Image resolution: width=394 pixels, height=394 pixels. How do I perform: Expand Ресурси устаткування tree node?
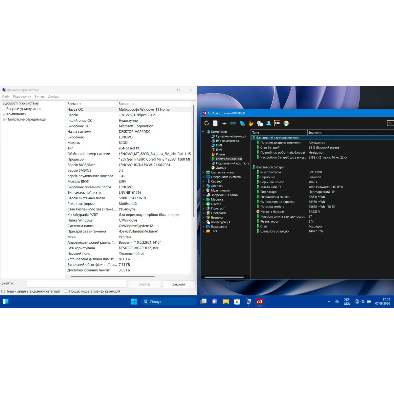(x=4, y=109)
